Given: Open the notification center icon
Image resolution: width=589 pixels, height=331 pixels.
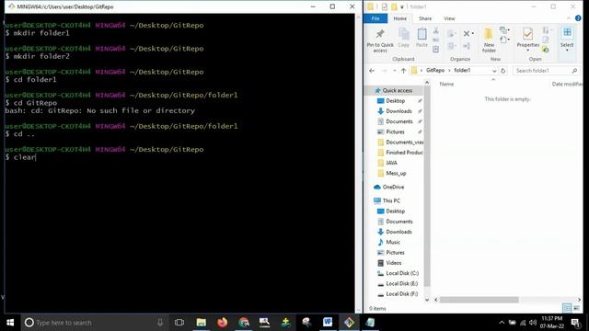Looking at the screenshot, I should [575, 323].
